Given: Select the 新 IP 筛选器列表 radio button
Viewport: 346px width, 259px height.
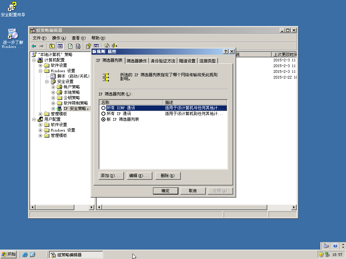Looking at the screenshot, I should pos(103,119).
